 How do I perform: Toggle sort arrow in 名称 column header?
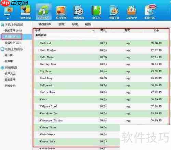[x=93, y=31]
